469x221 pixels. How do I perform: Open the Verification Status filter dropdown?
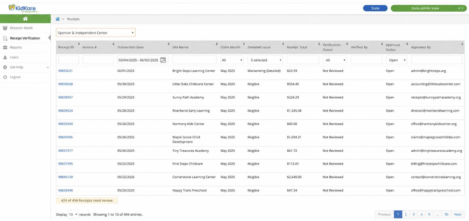(334, 60)
